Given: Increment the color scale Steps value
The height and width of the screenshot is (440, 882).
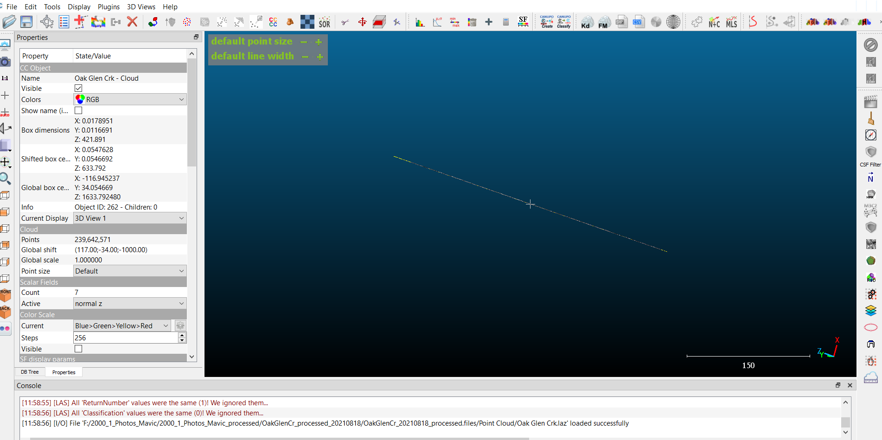Looking at the screenshot, I should (182, 335).
